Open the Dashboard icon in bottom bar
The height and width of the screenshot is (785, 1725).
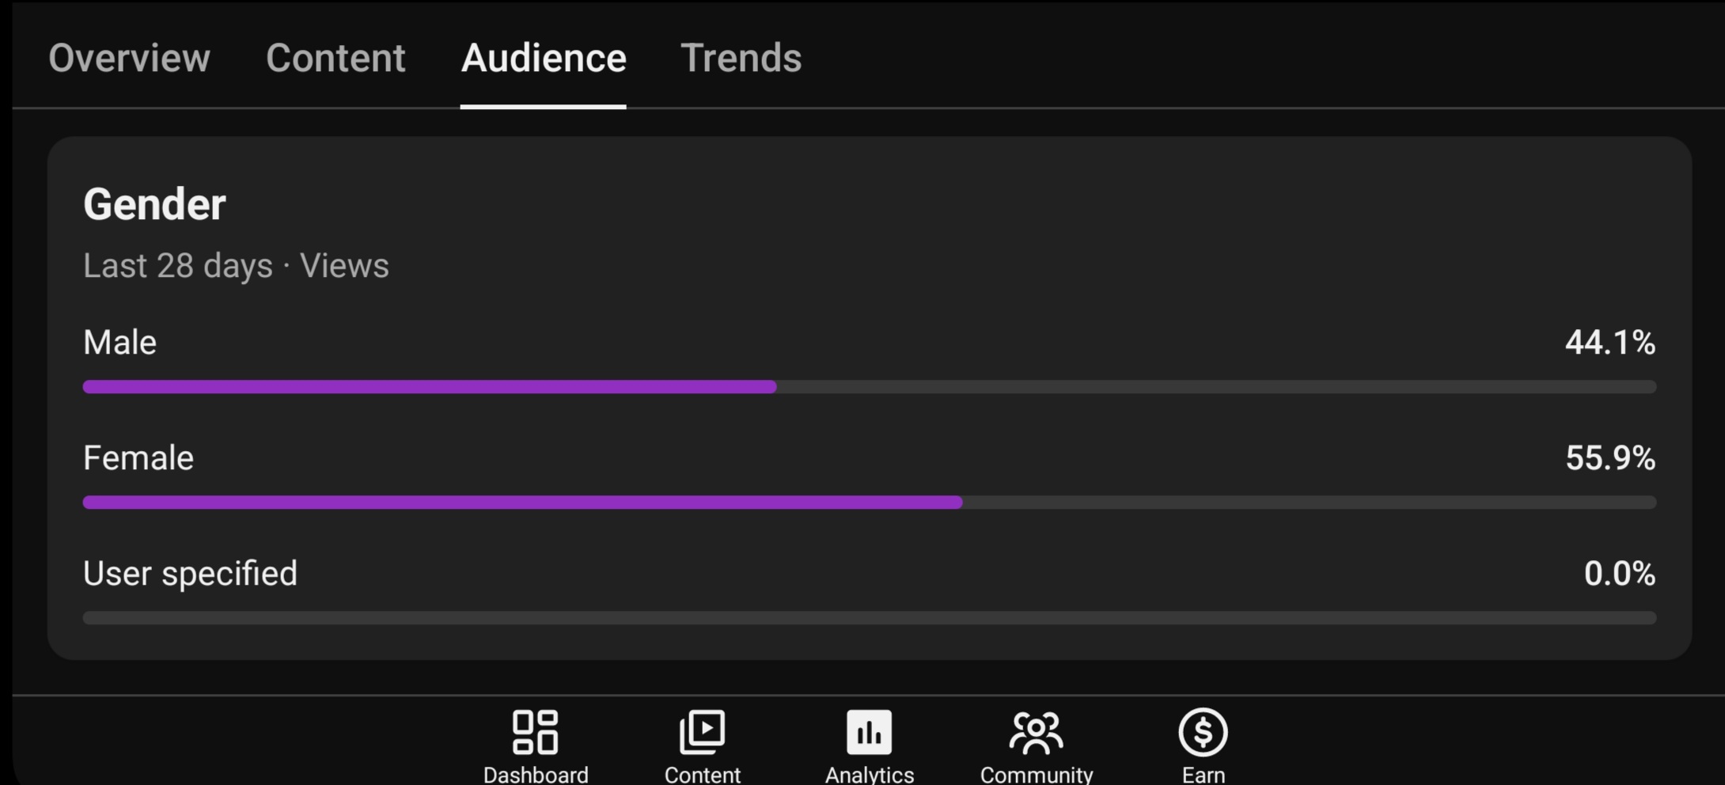536,732
